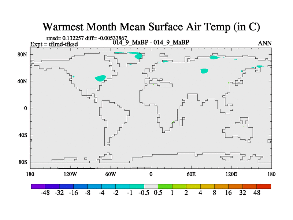Screen dimensions: 293x220
Task: Click the "120W" longitude axis label
Action: tap(70, 174)
